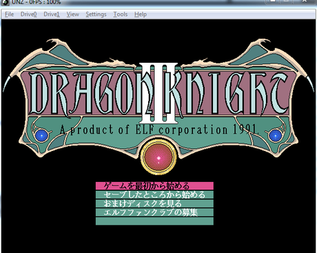The width and height of the screenshot is (317, 253).
Task: Click the white Roman numeral III emblem
Action: (x=158, y=93)
